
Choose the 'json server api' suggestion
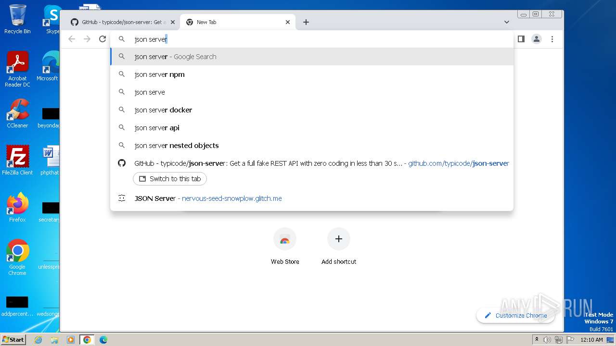point(312,128)
